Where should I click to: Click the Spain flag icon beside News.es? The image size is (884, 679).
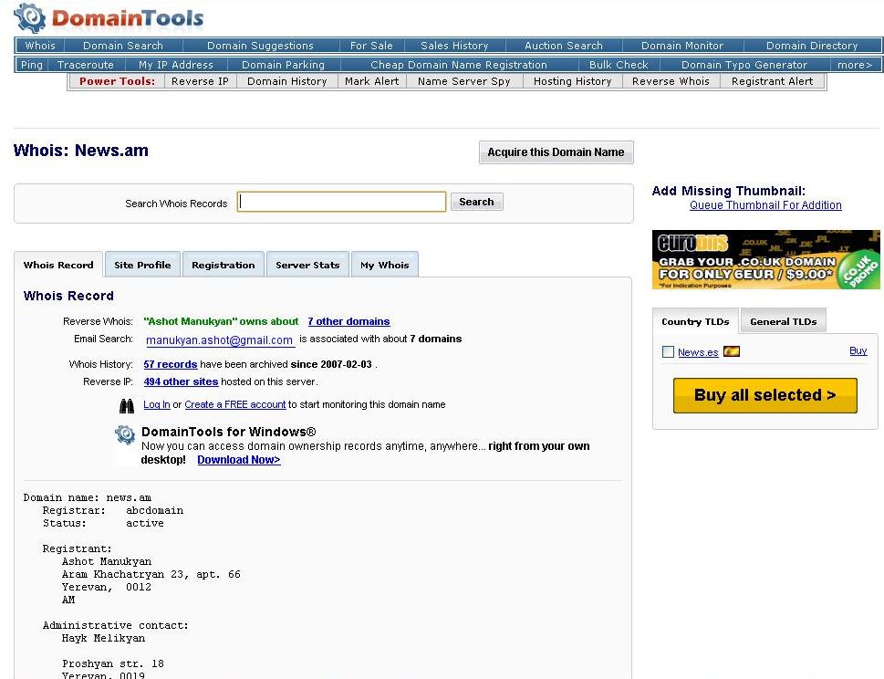[x=732, y=352]
